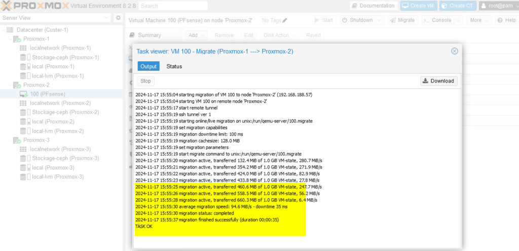Click the 'TASK OK' log line

pyautogui.click(x=143, y=226)
